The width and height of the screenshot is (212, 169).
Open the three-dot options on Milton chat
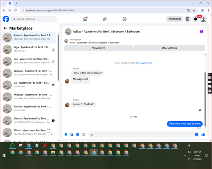pyautogui.click(x=48, y=133)
